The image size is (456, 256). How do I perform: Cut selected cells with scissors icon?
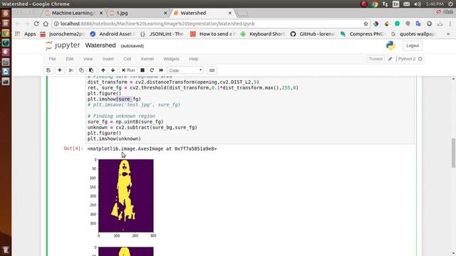pos(71,70)
